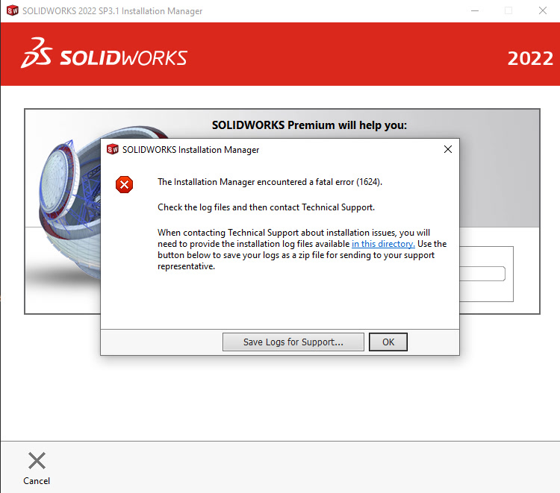Click the 3DS SOLIDWORKS logo in banner
Viewport: 560px width, 493px height.
(104, 54)
